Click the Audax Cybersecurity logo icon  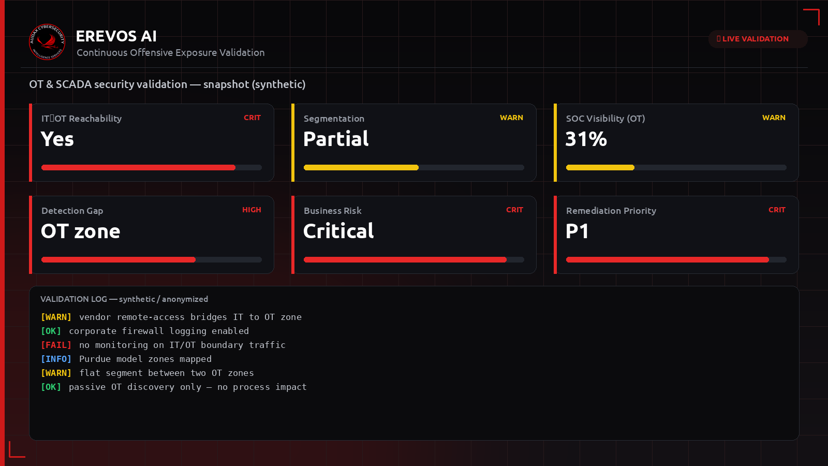pyautogui.click(x=47, y=42)
